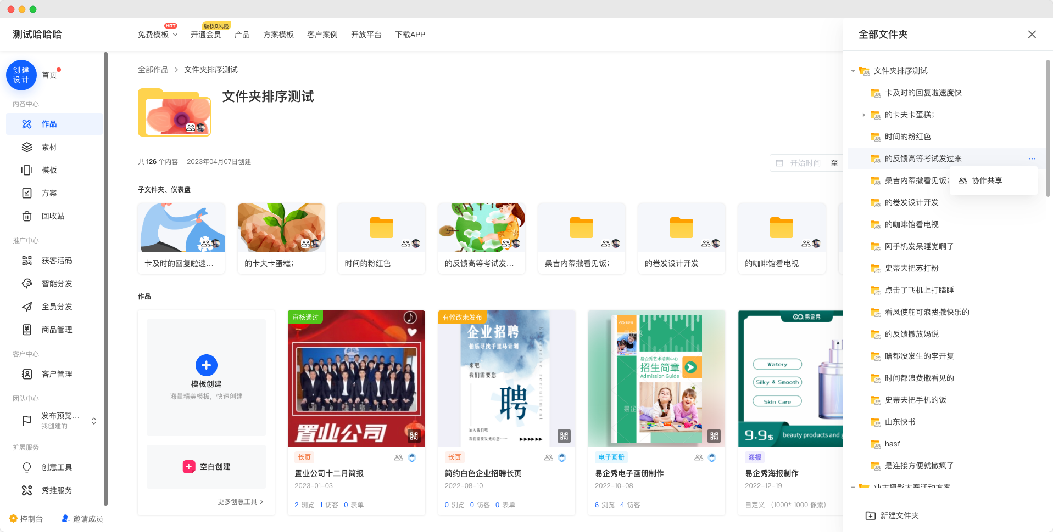
Task: Click the 全员分发 paper plane icon
Action: (x=27, y=307)
